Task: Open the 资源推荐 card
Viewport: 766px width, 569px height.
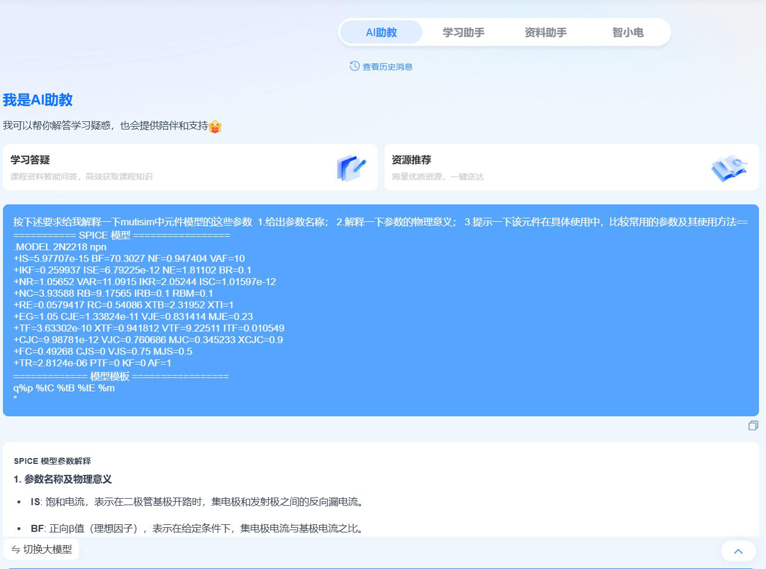Action: 572,167
